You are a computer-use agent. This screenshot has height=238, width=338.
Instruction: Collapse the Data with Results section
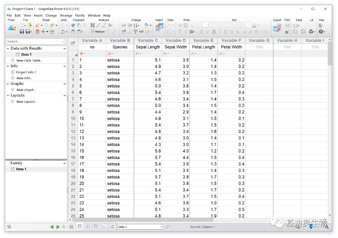[8, 48]
